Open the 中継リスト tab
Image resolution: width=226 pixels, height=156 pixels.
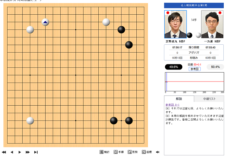tap(209, 99)
